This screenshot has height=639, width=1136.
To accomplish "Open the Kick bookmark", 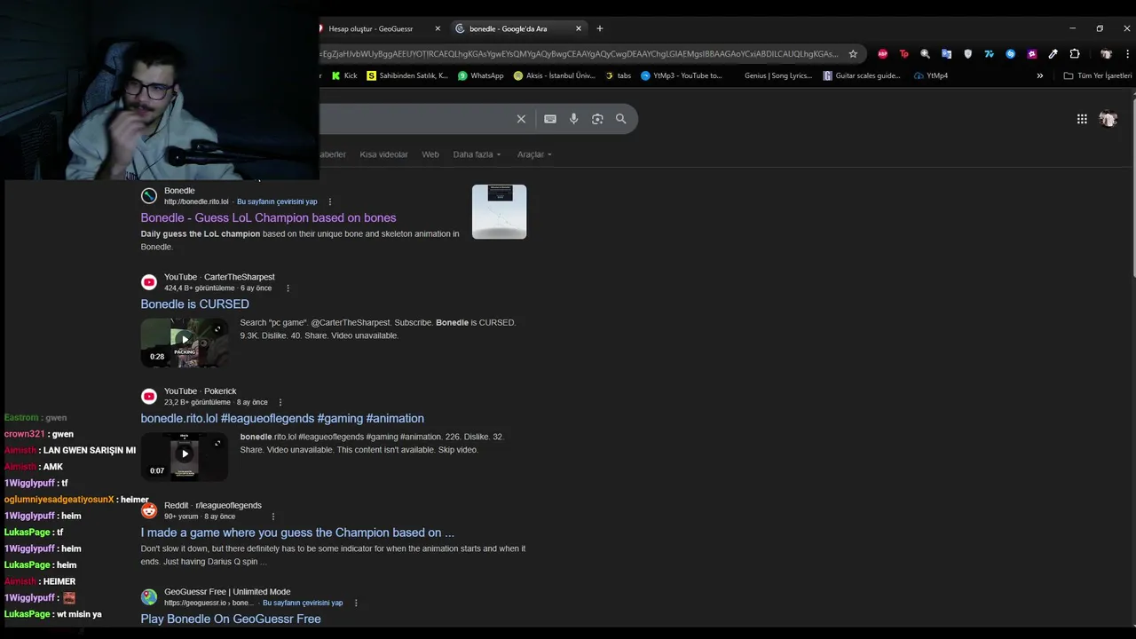I will pyautogui.click(x=344, y=75).
